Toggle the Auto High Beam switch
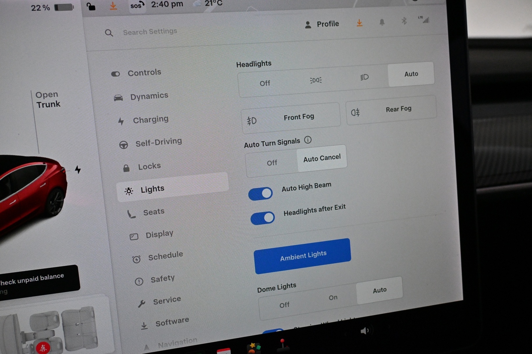Screen dimensions: 532x354 pos(260,194)
